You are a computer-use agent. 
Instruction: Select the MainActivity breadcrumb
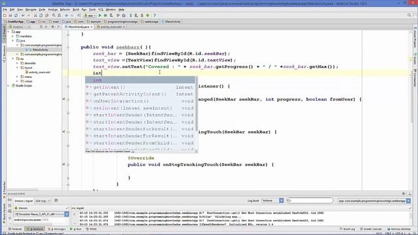pos(171,22)
